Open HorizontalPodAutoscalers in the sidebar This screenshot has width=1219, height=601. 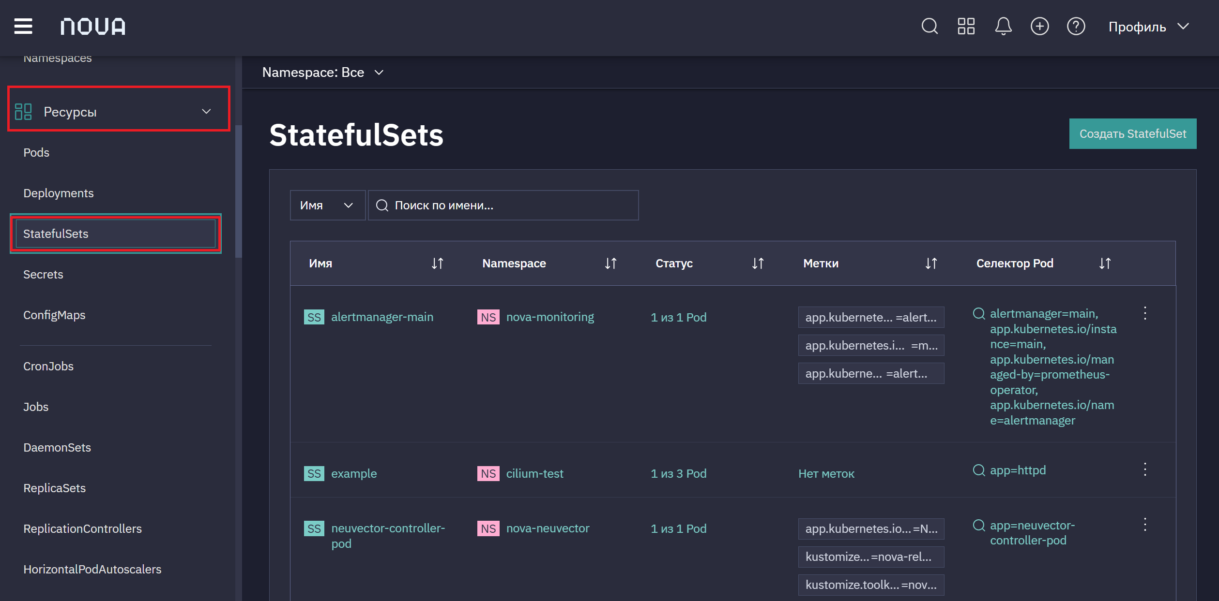pyautogui.click(x=92, y=569)
